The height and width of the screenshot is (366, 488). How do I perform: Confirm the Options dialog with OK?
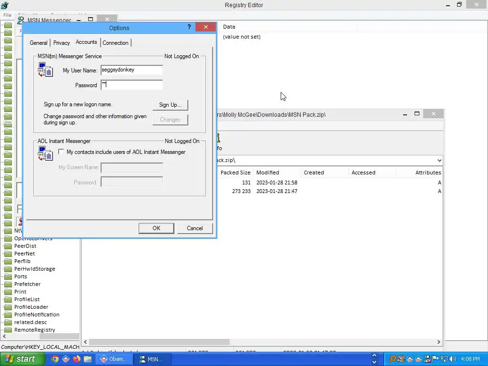(156, 228)
